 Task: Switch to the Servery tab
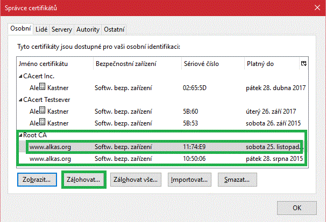point(62,29)
